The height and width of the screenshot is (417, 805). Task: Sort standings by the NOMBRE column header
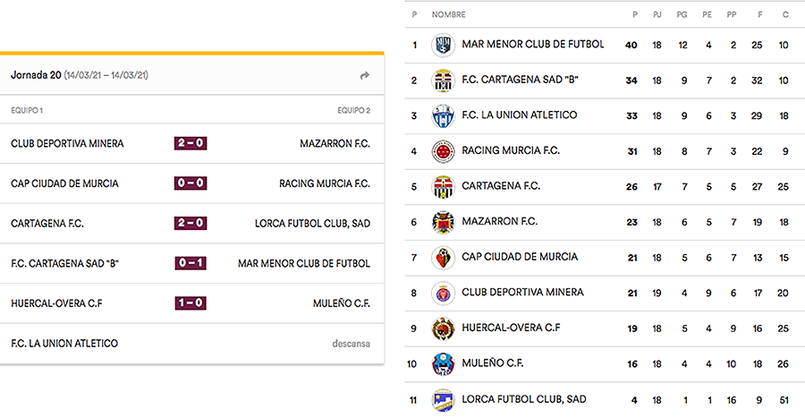point(448,15)
